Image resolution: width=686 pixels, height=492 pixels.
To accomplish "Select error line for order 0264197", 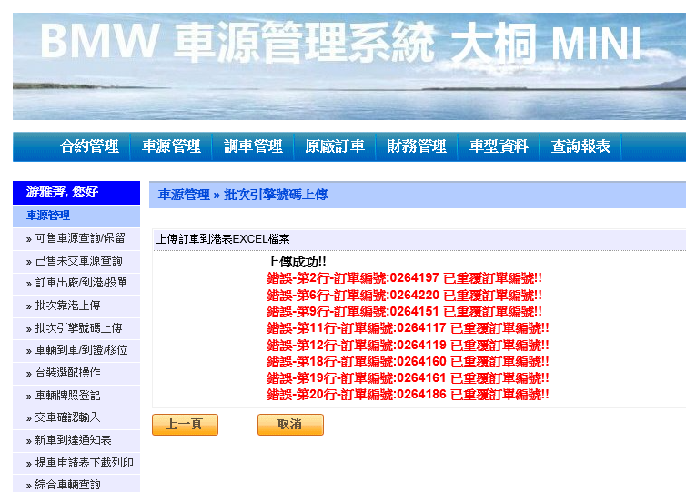I will 404,278.
